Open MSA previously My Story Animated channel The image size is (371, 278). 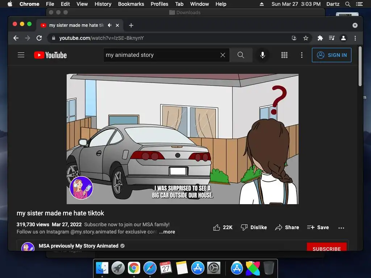(79, 246)
